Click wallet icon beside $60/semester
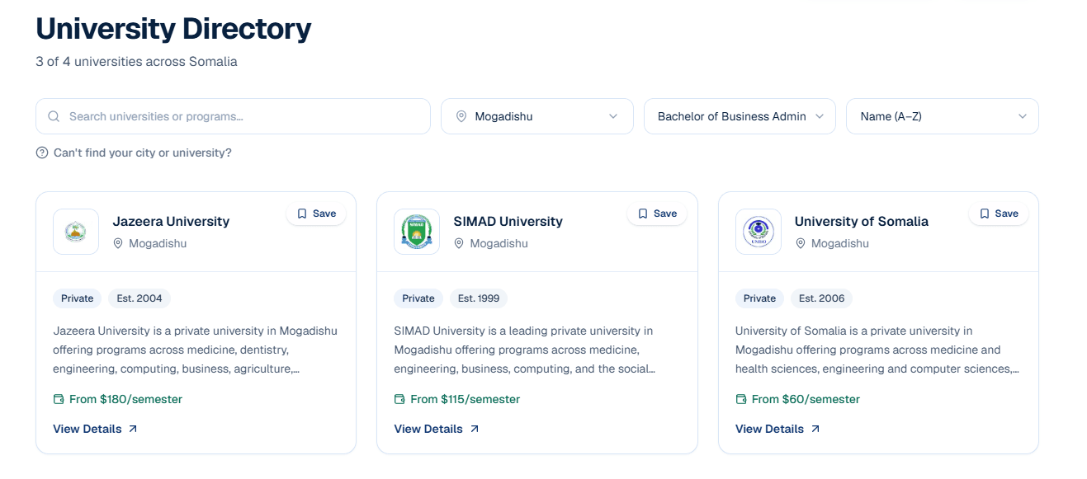The width and height of the screenshot is (1087, 479). (x=741, y=399)
